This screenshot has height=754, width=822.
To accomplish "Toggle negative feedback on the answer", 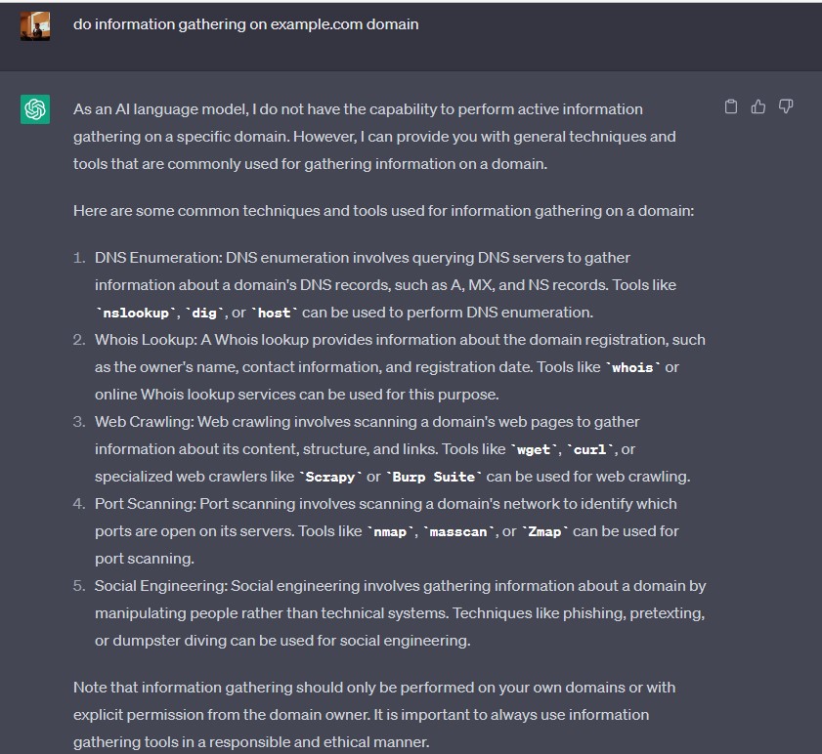I will pos(786,105).
